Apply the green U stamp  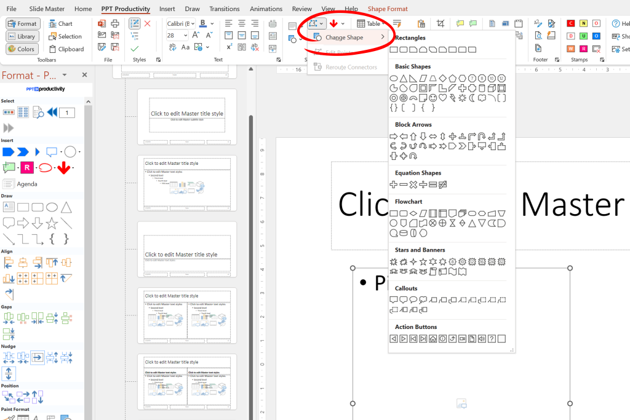583,36
